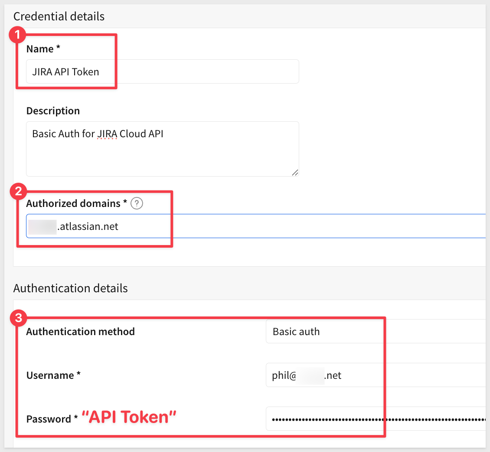490x452 pixels.
Task: Click the red step 1 badge
Action: [17, 36]
